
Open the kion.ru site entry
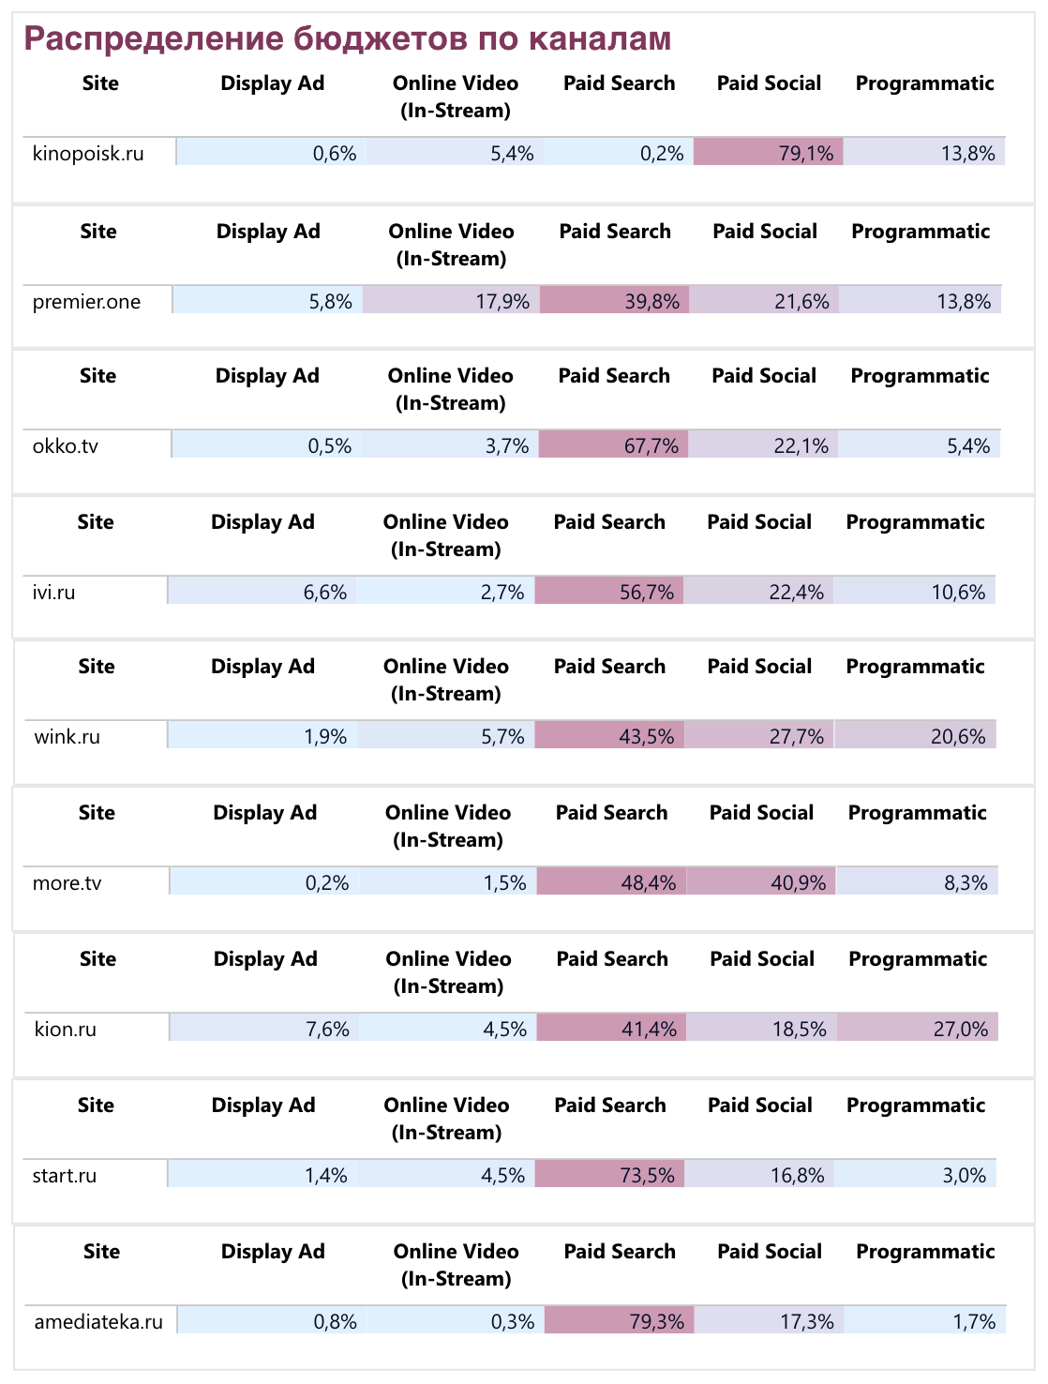[65, 1029]
